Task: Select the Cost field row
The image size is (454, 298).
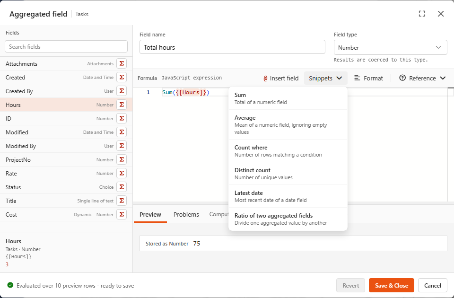Action: tap(66, 214)
